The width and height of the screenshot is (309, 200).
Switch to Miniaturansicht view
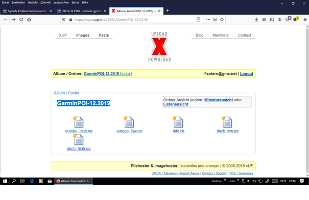coord(219,100)
